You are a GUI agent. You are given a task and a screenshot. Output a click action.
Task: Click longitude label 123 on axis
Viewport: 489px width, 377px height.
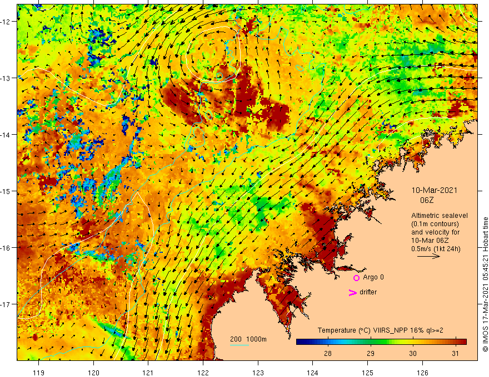pos(258,373)
